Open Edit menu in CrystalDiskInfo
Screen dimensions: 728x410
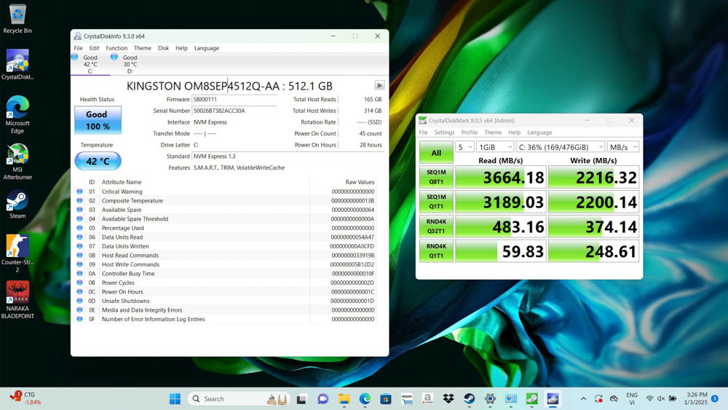(94, 48)
